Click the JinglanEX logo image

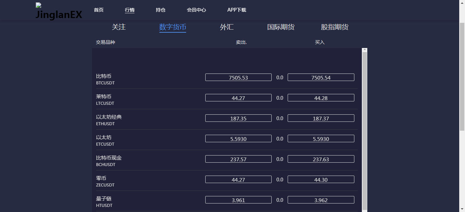click(x=59, y=12)
